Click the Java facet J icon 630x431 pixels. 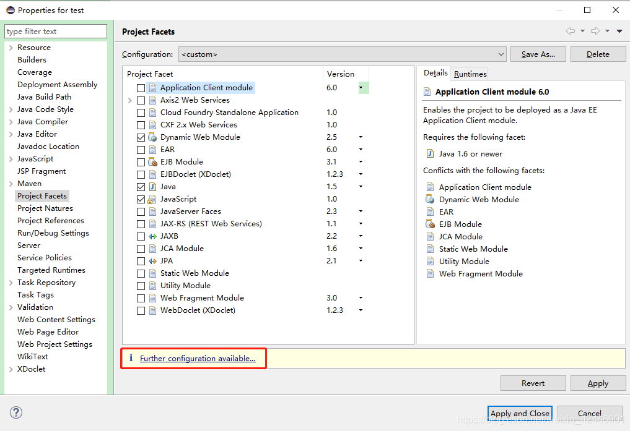[x=152, y=187]
